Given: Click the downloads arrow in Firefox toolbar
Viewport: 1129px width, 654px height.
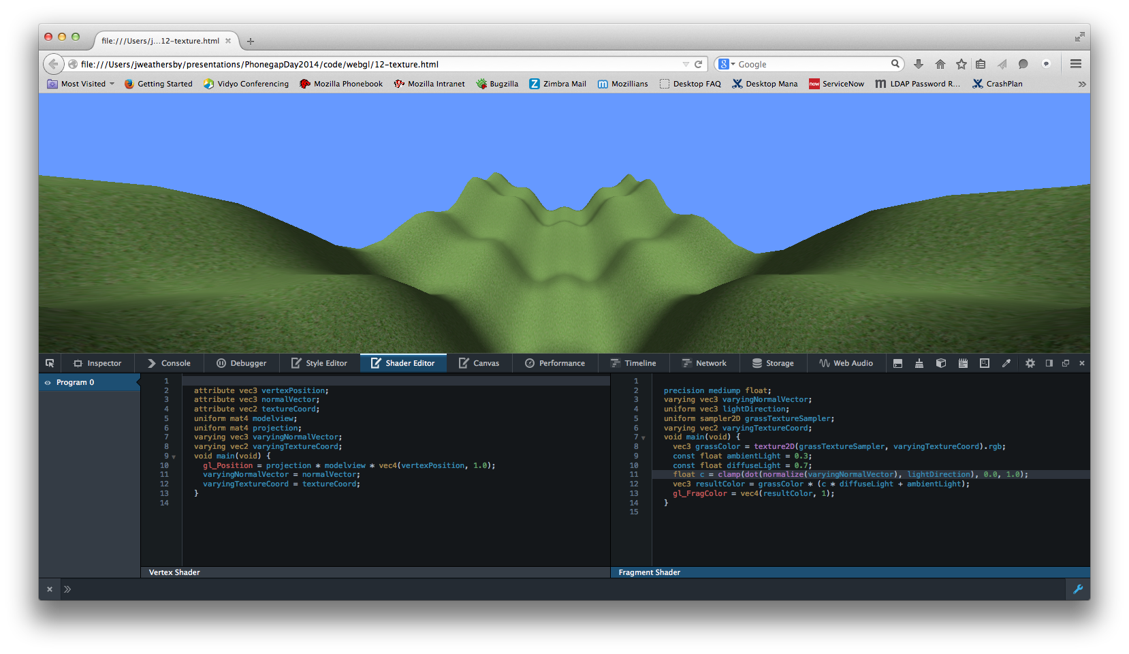Looking at the screenshot, I should [x=919, y=64].
